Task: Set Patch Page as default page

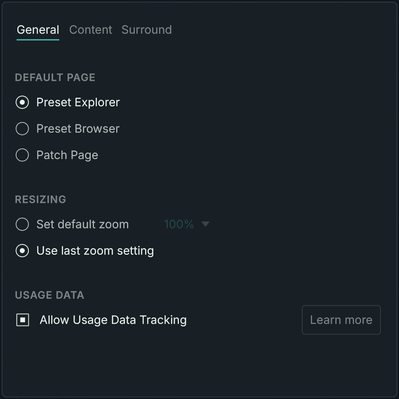Action: [x=22, y=155]
